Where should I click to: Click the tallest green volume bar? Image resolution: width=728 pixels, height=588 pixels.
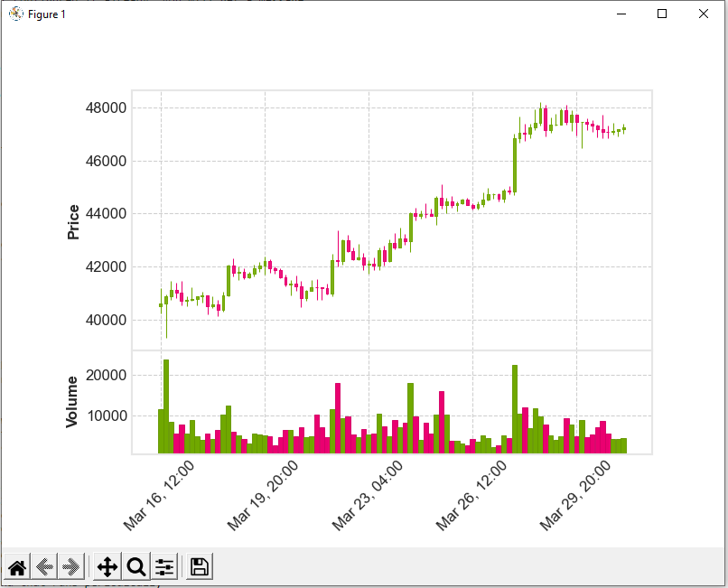point(166,406)
